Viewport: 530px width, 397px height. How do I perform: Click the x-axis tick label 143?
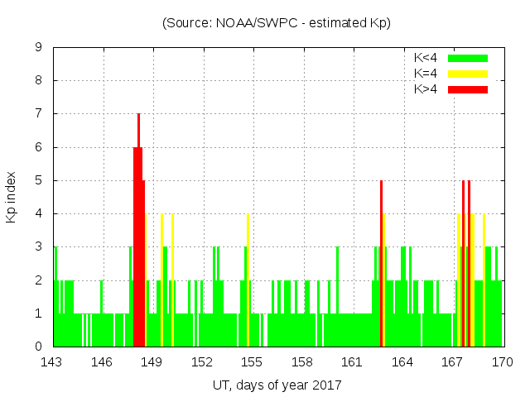[x=52, y=362]
